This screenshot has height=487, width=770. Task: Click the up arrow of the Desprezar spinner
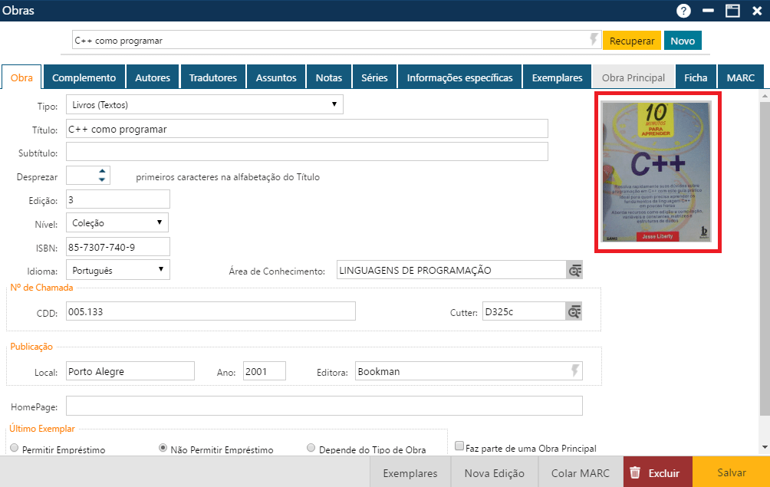click(102, 172)
